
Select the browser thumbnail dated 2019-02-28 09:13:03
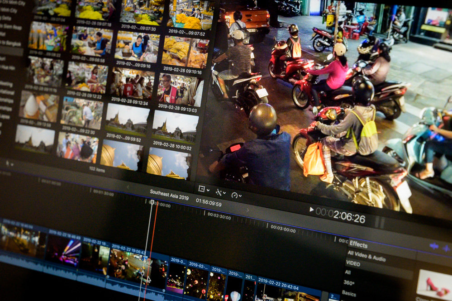click(x=180, y=89)
